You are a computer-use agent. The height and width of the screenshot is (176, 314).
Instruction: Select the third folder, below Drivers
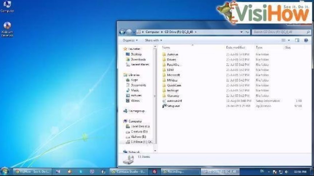(171, 65)
